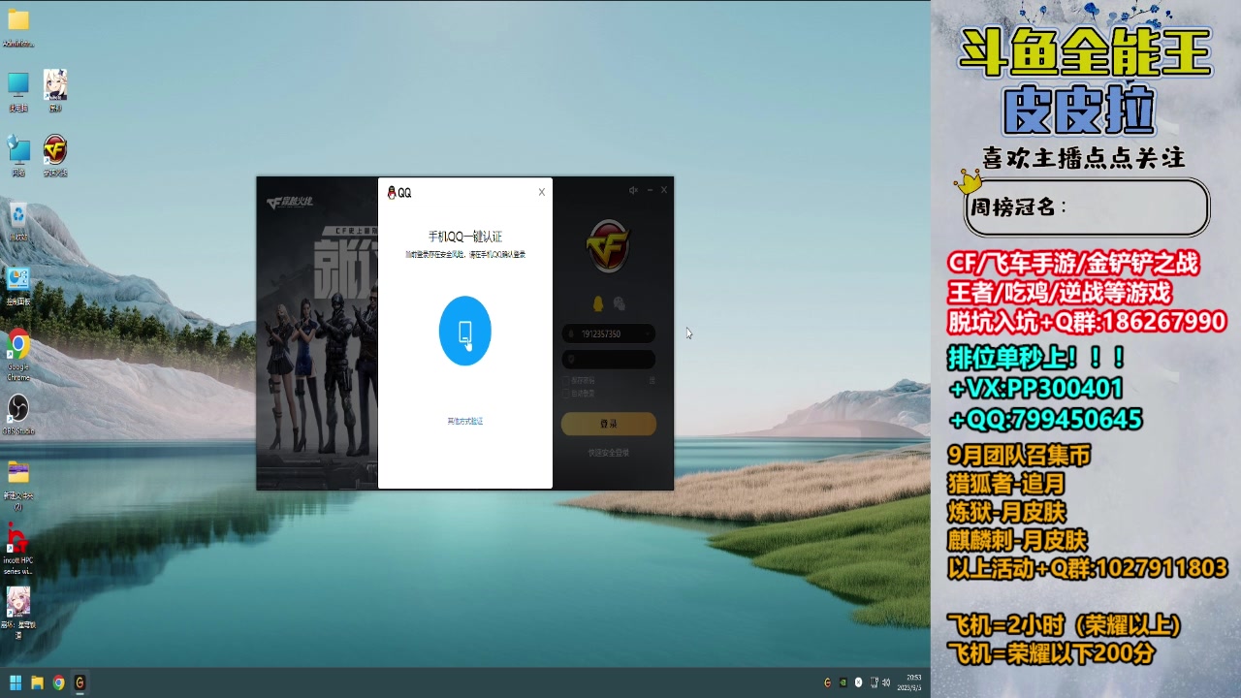This screenshot has width=1241, height=698.
Task: Click the blue phone verification icon
Action: (x=464, y=331)
